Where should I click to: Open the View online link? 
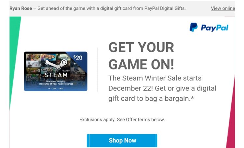[223, 8]
